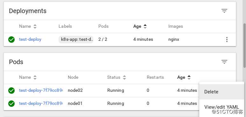The width and height of the screenshot is (246, 117).
Task: Open the pod link running on node02
Action: tap(41, 91)
